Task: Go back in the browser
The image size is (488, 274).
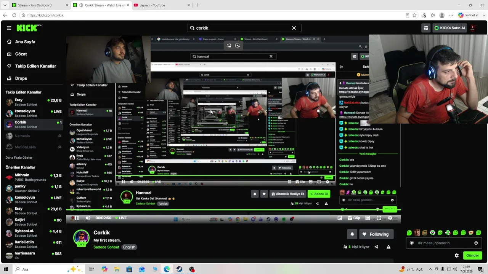Action: click(x=5, y=15)
